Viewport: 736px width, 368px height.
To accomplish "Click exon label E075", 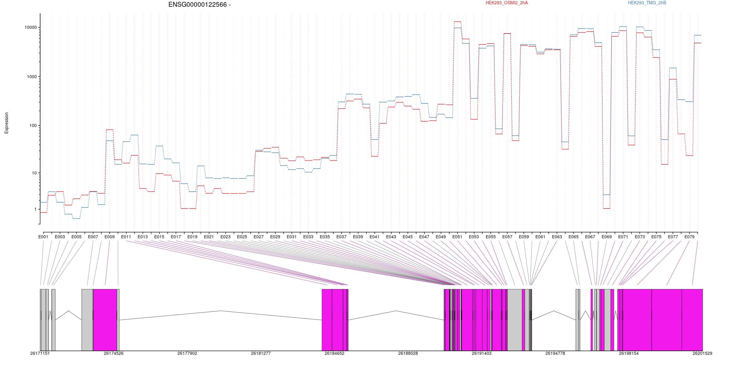I will point(656,237).
